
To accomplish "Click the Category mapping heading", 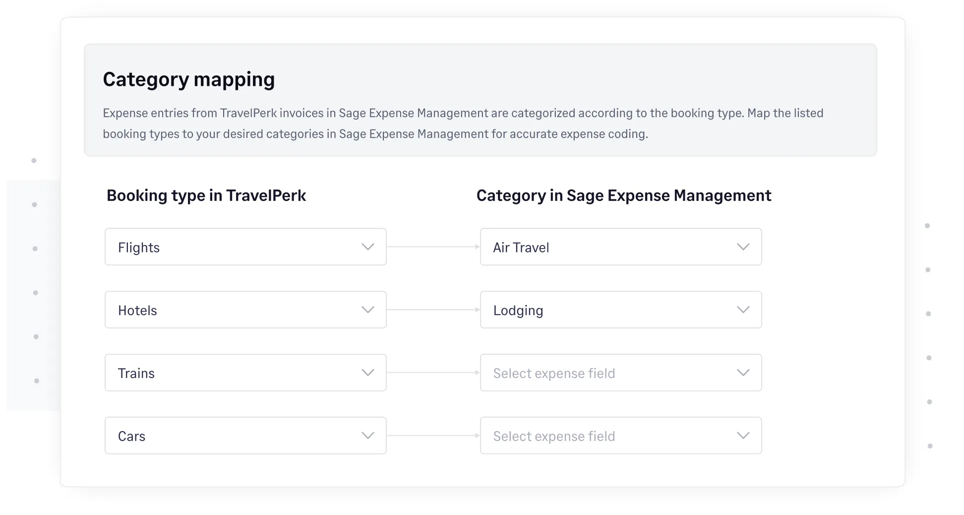I will [189, 79].
